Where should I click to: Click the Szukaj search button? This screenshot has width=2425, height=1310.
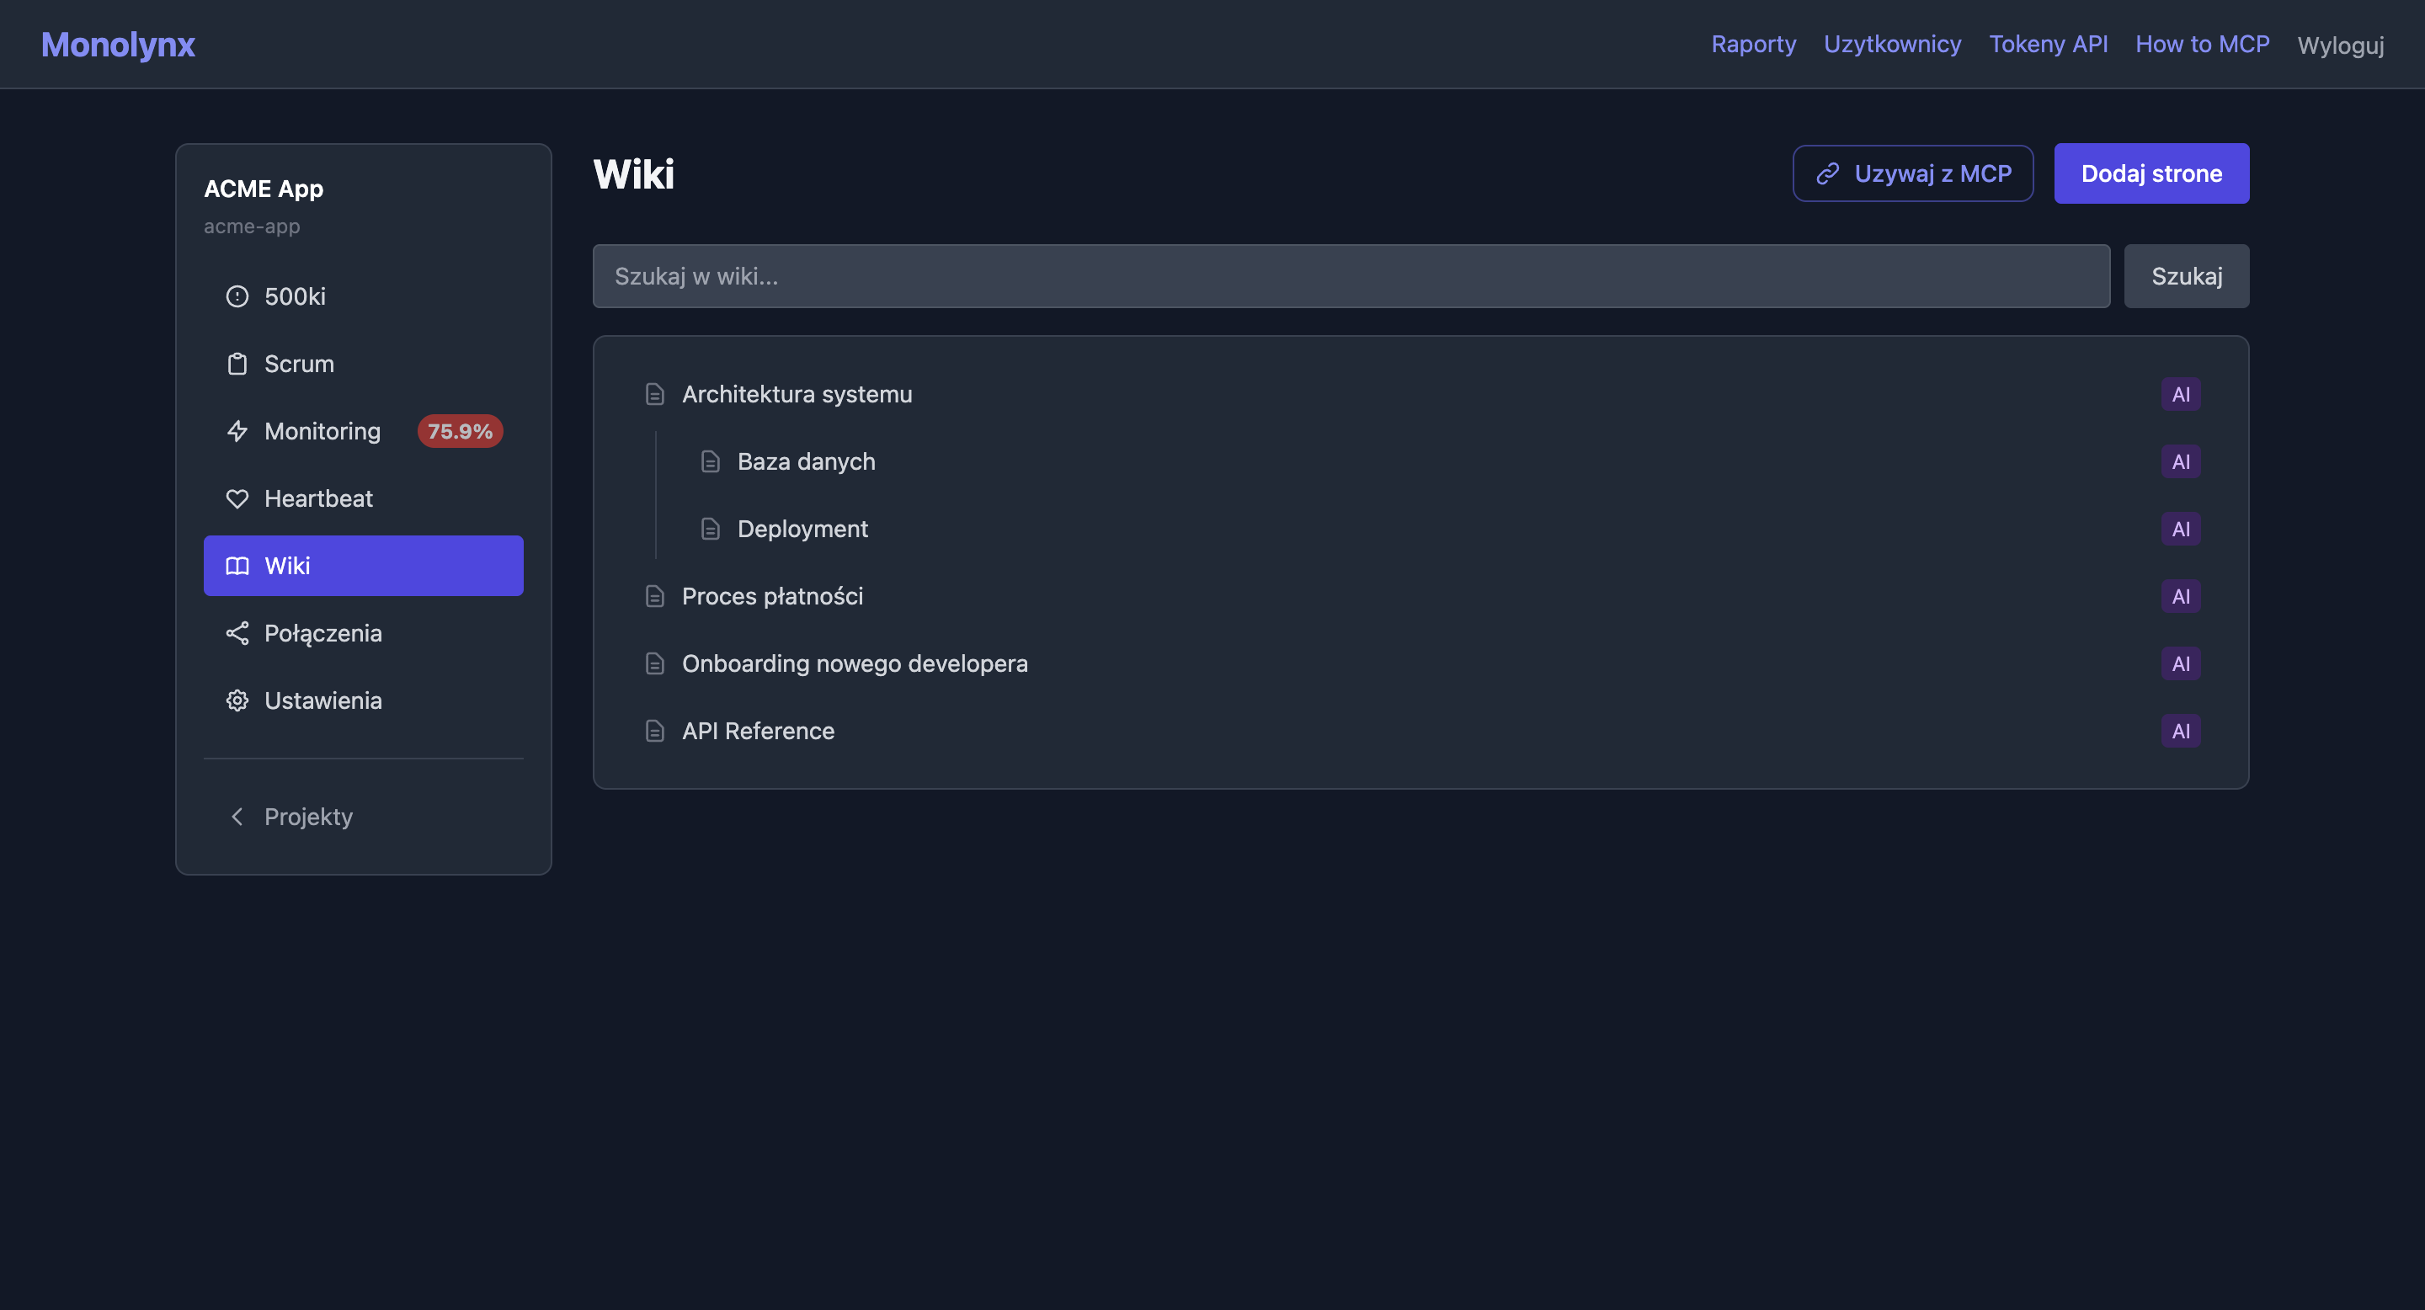tap(2186, 276)
